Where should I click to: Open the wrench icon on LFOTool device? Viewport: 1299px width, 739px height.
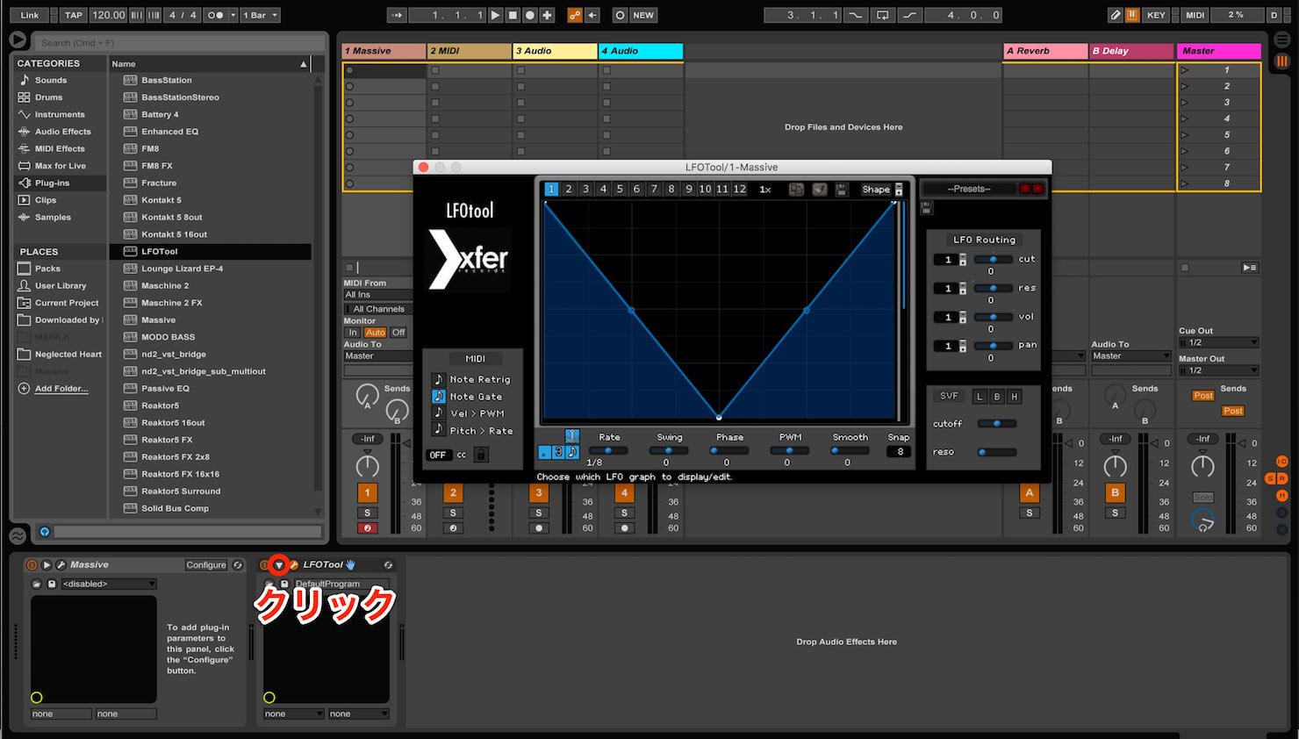(294, 565)
